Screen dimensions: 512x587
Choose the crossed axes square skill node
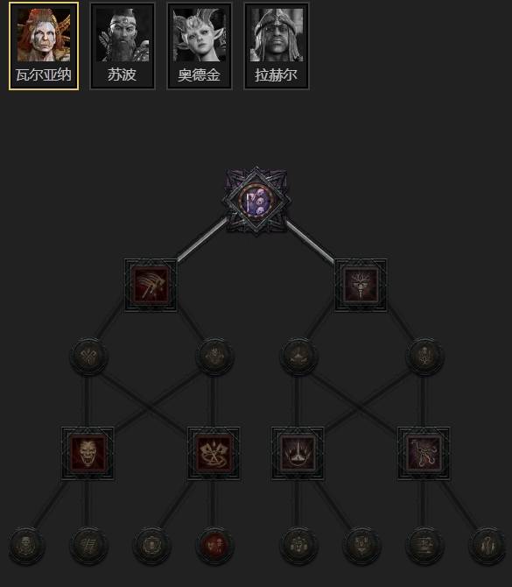pyautogui.click(x=214, y=453)
